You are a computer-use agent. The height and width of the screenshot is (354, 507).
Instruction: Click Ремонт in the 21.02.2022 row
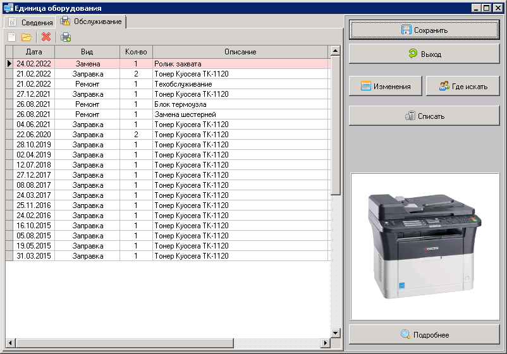click(87, 84)
